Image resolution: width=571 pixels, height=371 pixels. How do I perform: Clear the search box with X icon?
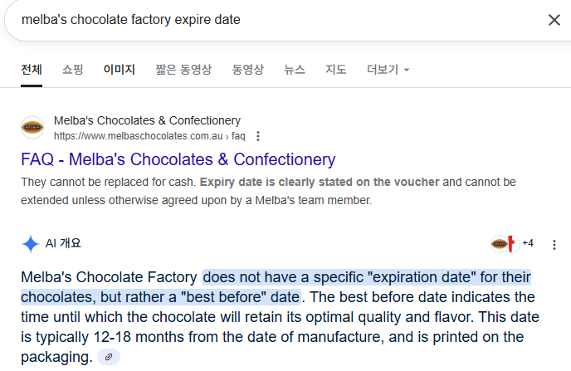[x=554, y=20]
